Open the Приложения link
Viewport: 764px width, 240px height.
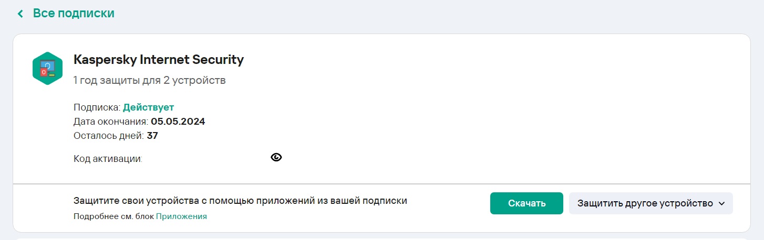181,216
